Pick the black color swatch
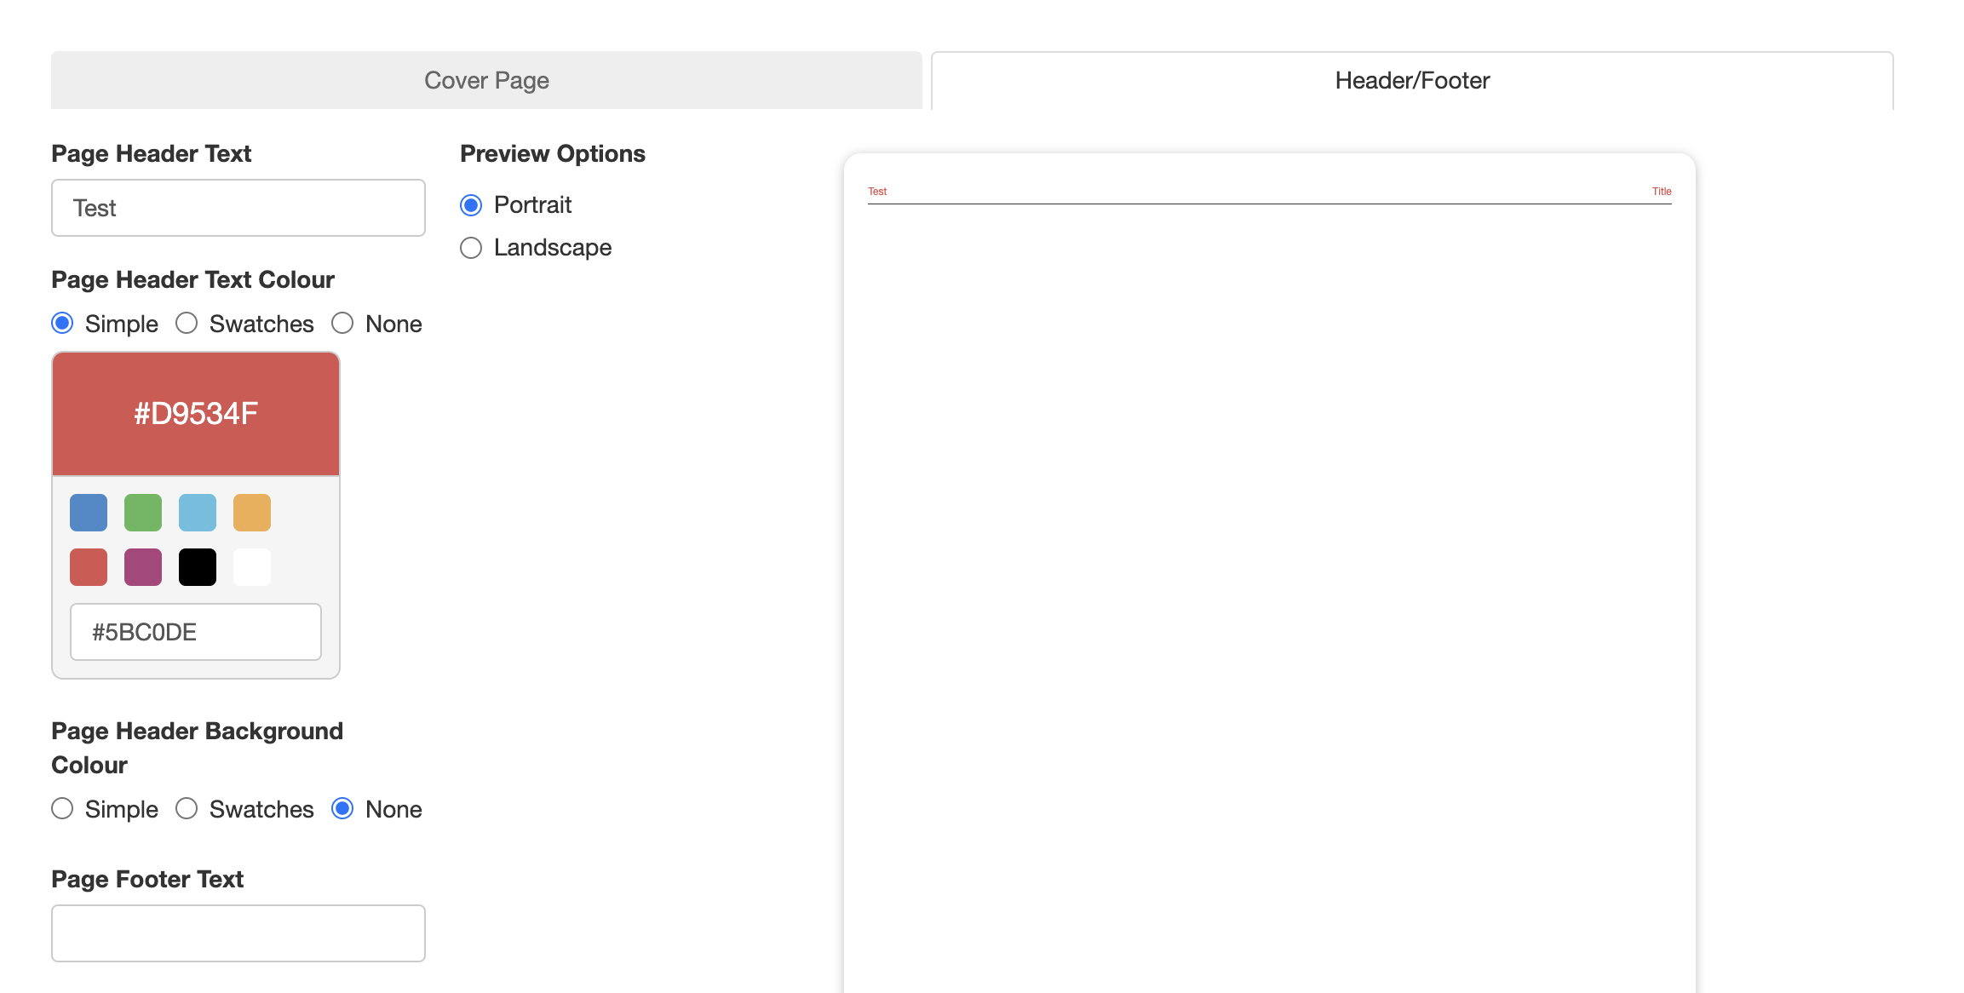 tap(197, 566)
